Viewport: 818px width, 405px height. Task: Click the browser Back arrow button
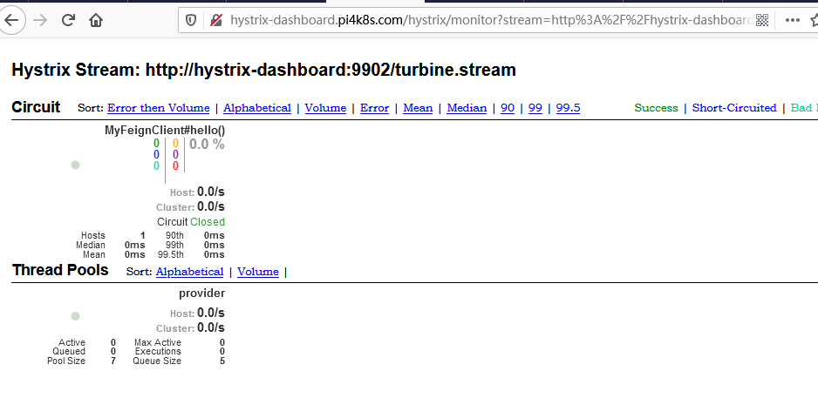click(11, 20)
